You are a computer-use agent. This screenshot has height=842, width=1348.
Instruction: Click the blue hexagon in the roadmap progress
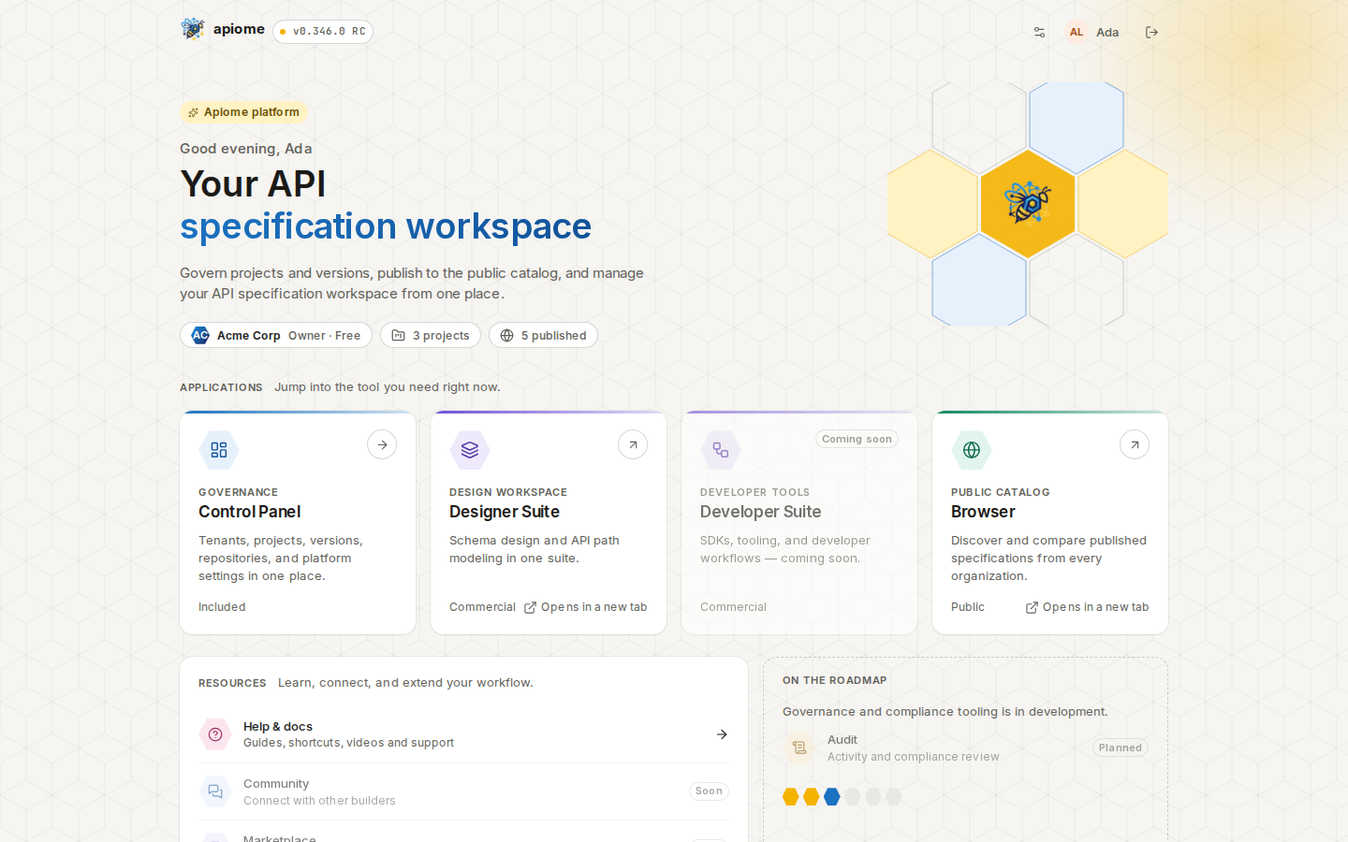click(832, 797)
